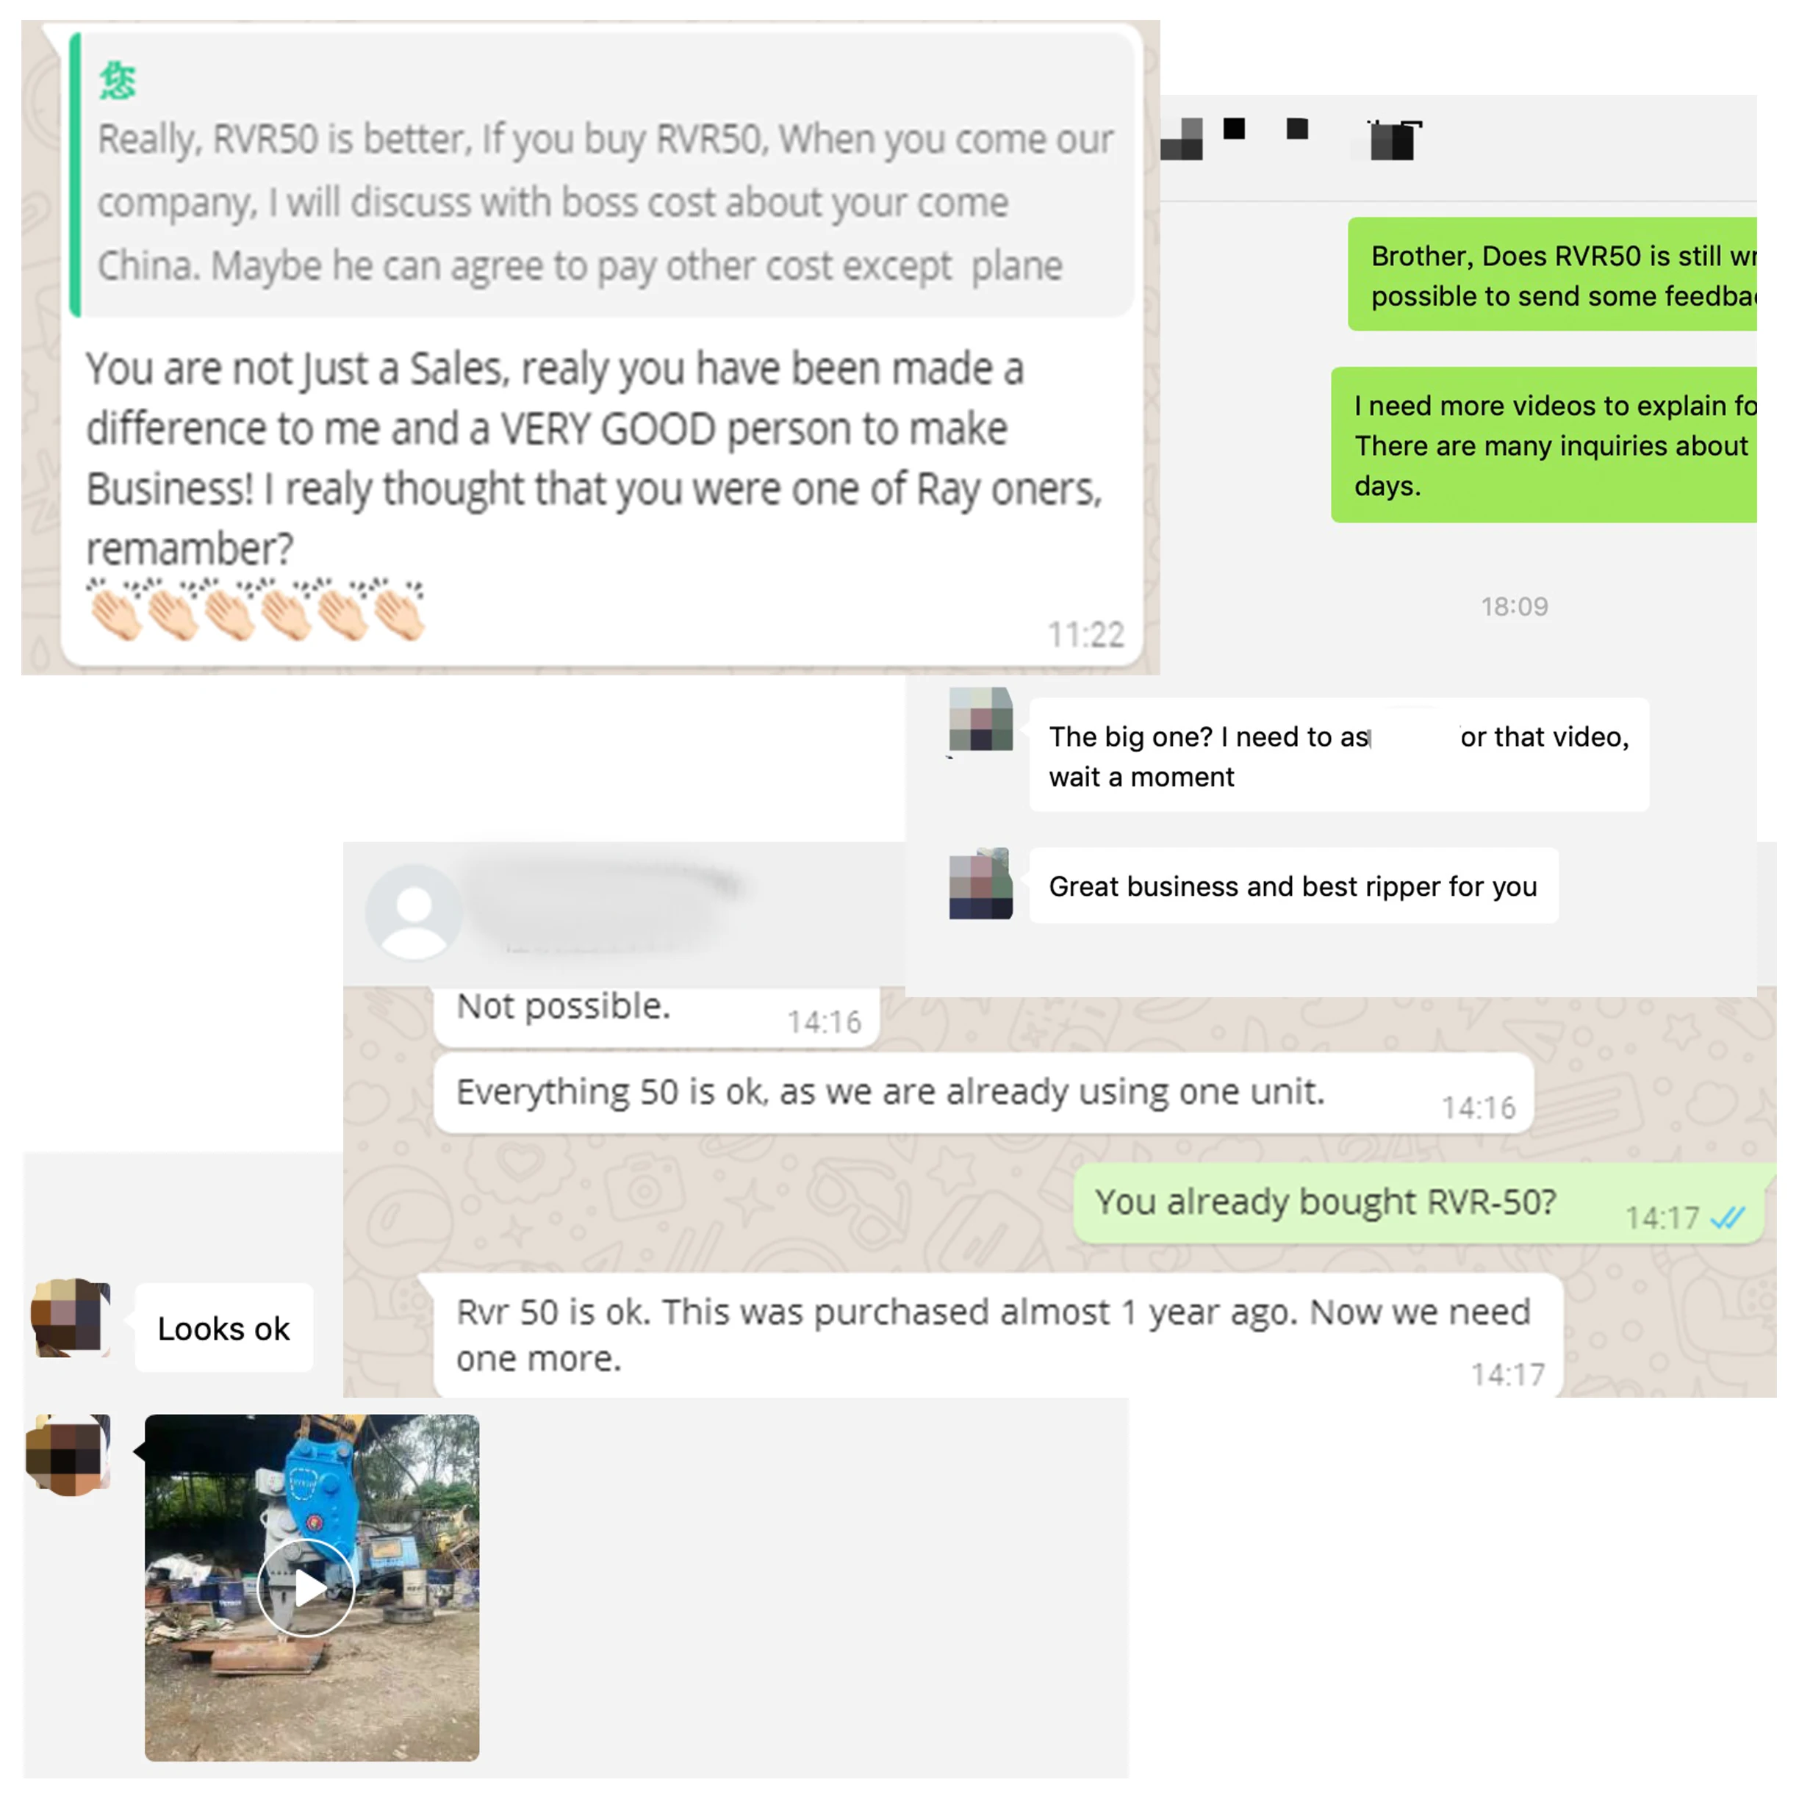Select the Rvr 50 is ok purchased message
The width and height of the screenshot is (1799, 1799).
pos(998,1335)
